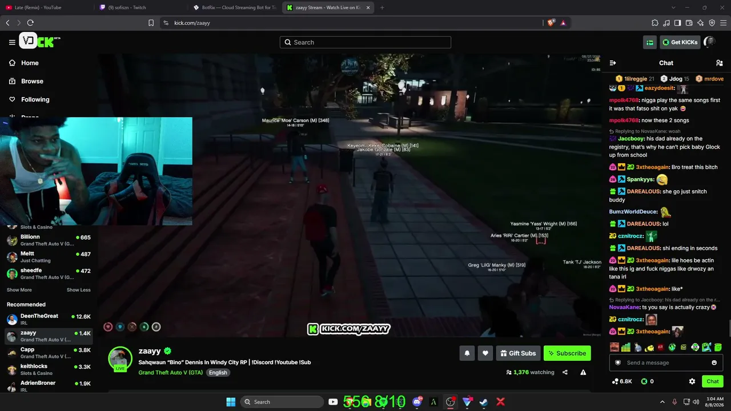Viewport: 731px width, 411px height.
Task: Show hidden system tray icons
Action: point(662,402)
